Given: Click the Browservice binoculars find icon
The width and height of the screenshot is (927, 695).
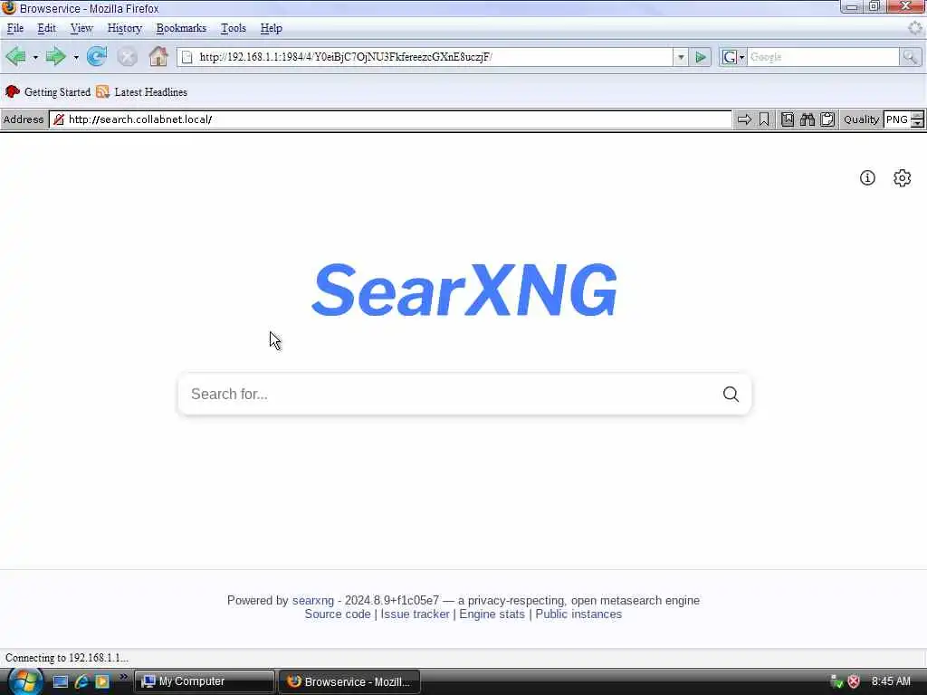Looking at the screenshot, I should pyautogui.click(x=808, y=119).
